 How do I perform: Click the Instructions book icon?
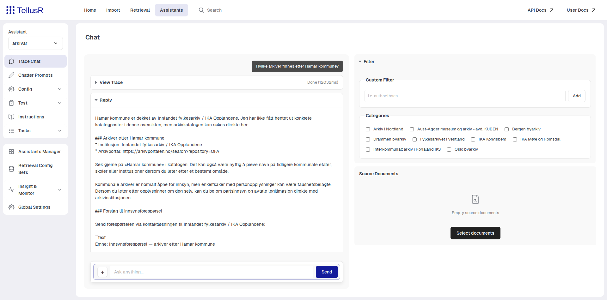click(11, 117)
